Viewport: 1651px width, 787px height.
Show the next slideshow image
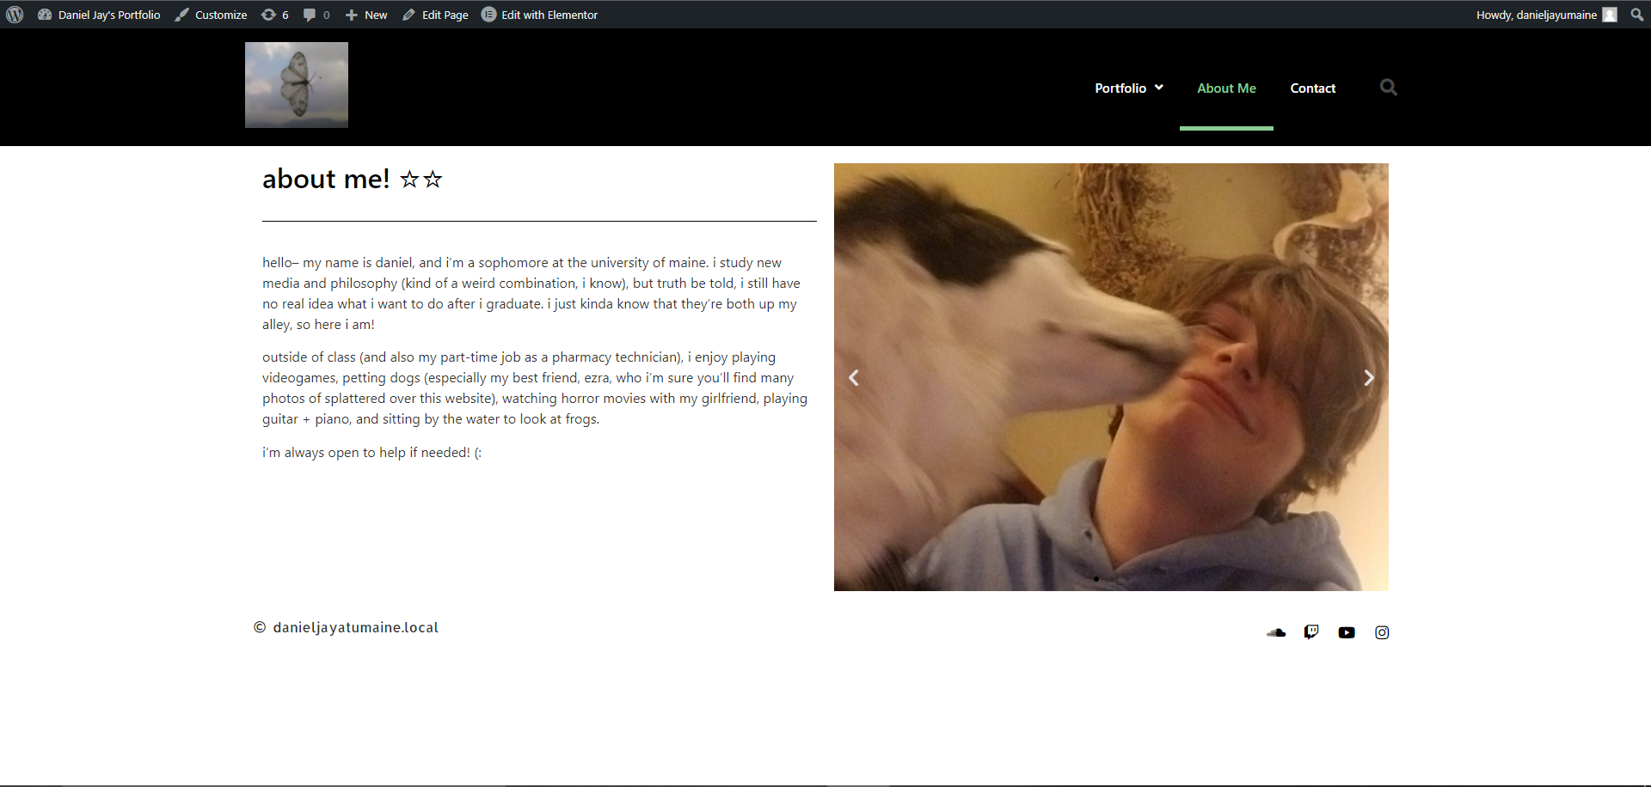(x=1369, y=377)
